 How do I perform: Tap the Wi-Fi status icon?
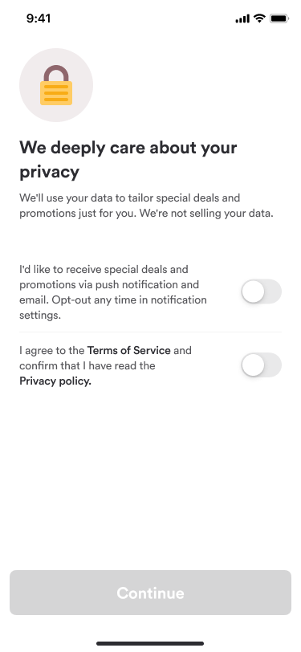coord(260,18)
